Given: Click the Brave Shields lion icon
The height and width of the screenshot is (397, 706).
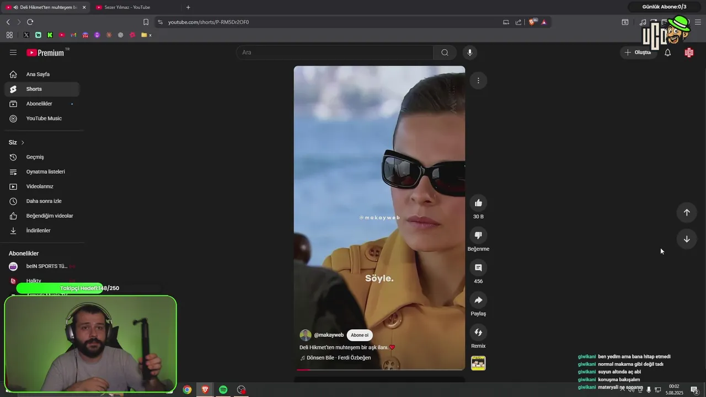Looking at the screenshot, I should (532, 22).
